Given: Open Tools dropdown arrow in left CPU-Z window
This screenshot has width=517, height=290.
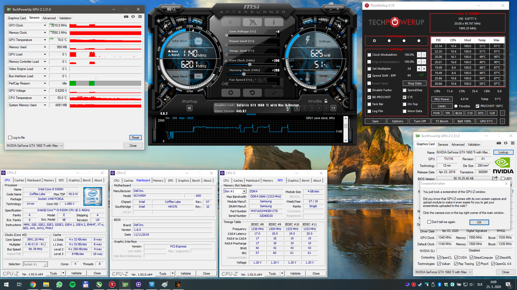Looking at the screenshot, I should [x=63, y=273].
